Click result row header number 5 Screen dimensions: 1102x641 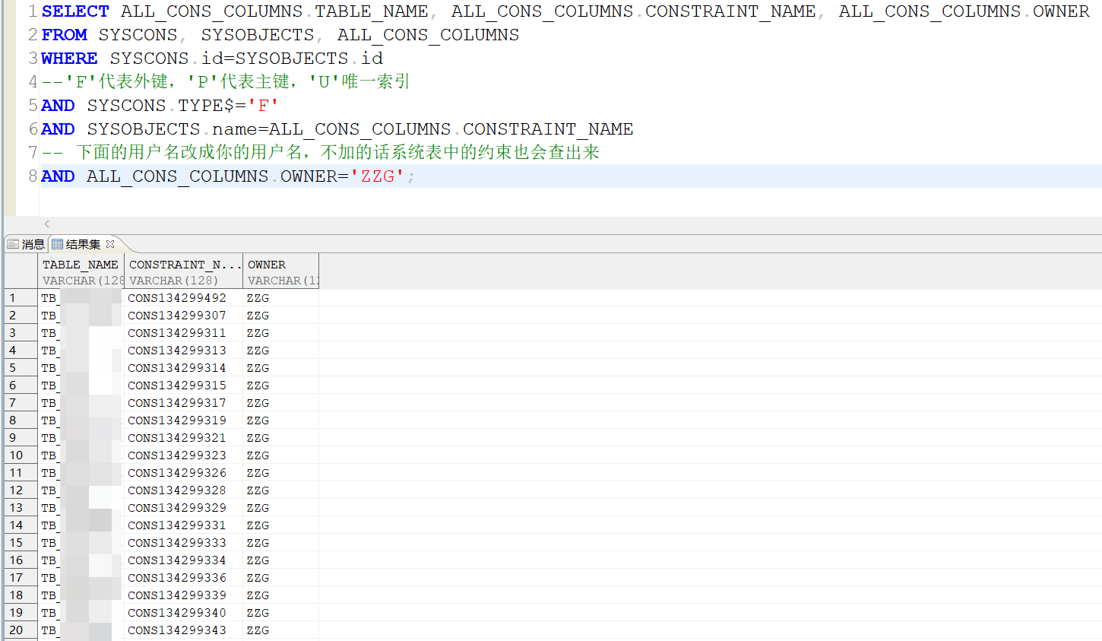(21, 368)
